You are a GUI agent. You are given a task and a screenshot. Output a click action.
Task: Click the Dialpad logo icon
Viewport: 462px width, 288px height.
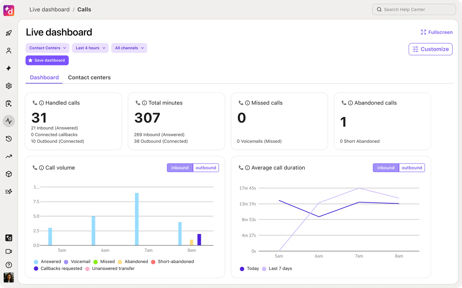click(9, 11)
